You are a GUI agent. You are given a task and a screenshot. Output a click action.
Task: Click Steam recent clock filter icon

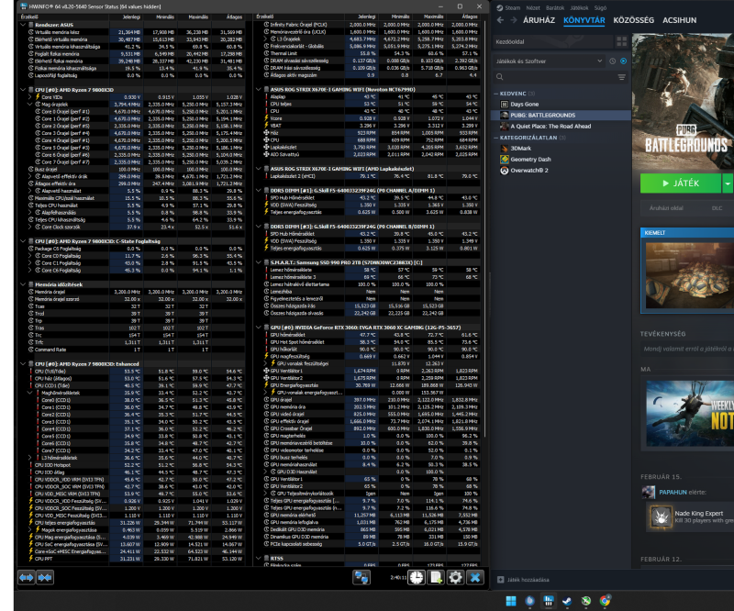click(x=612, y=61)
